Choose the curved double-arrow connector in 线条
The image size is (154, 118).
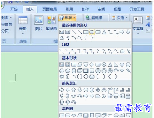point(110,51)
